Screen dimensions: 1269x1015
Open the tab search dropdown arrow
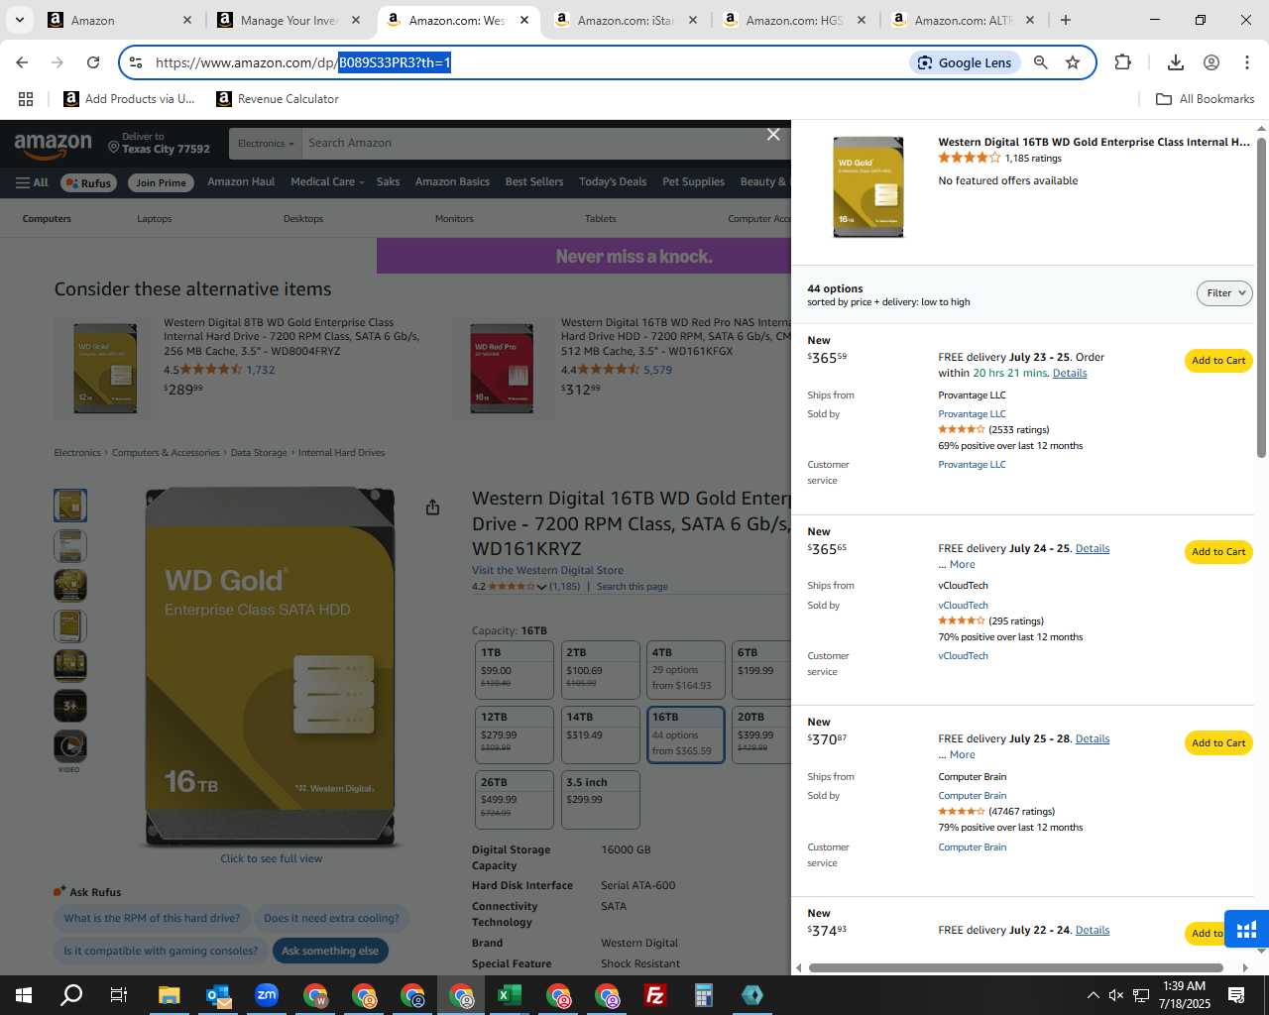[19, 20]
